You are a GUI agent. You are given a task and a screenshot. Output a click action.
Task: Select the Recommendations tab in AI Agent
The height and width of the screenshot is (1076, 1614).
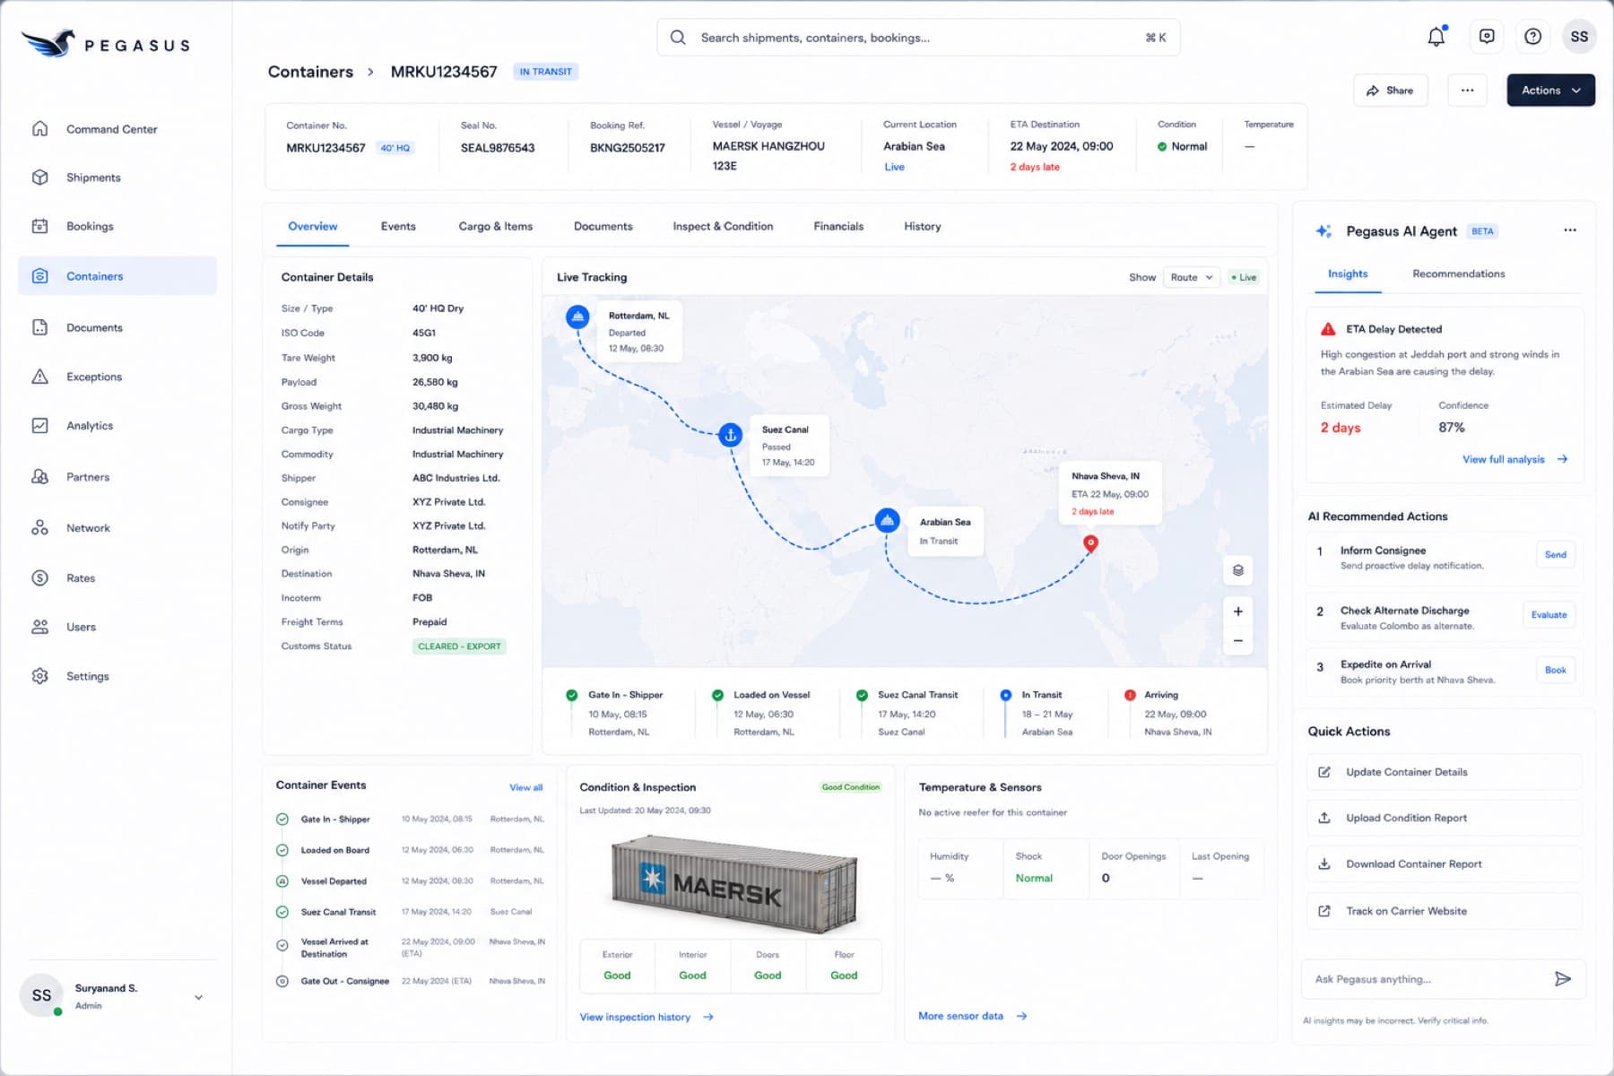pyautogui.click(x=1459, y=274)
